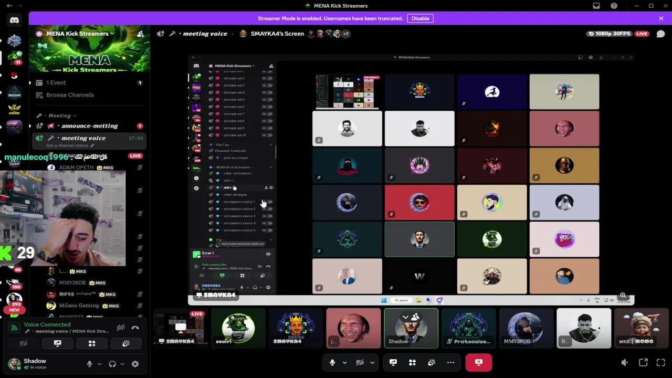Screen dimensions: 672x378
Task: Open soundboard button in left voice panel
Action: (125, 343)
